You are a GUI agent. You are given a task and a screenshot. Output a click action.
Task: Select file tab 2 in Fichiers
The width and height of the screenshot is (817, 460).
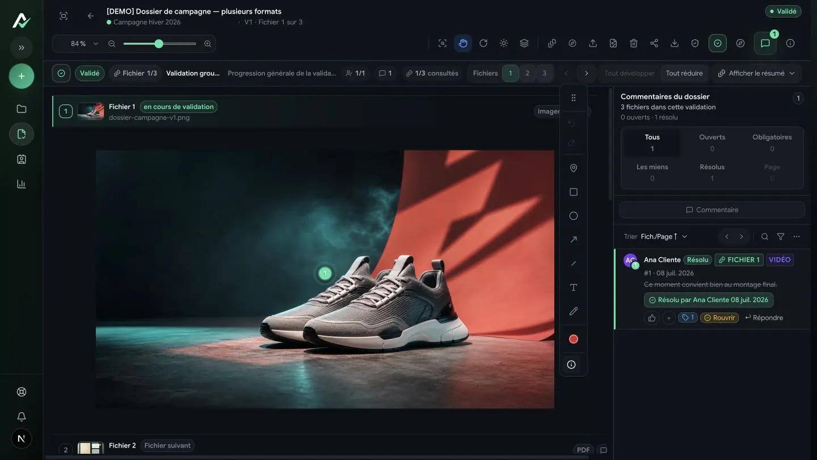click(x=527, y=73)
